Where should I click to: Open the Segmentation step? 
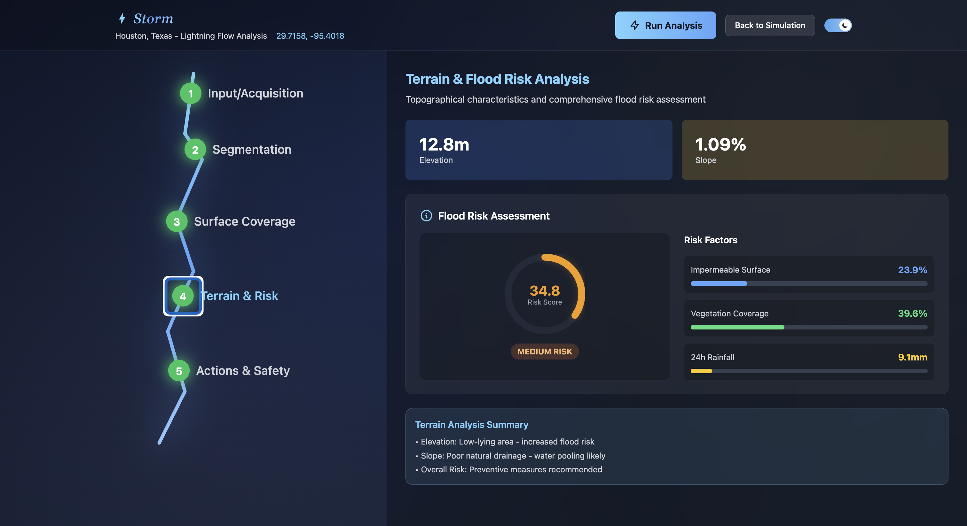(x=252, y=150)
